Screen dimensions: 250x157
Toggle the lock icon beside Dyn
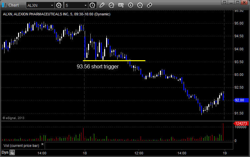tap(12, 152)
